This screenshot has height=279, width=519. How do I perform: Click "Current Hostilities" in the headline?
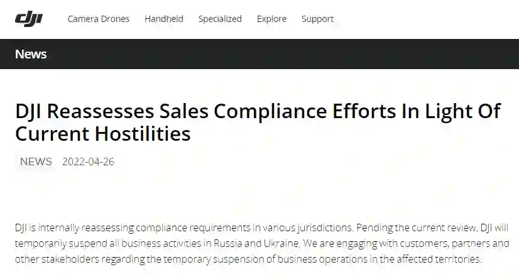[x=102, y=133]
